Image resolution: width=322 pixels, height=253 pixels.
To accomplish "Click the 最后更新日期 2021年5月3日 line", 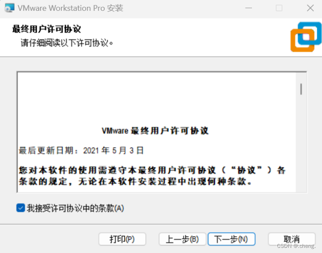I will 81,150.
